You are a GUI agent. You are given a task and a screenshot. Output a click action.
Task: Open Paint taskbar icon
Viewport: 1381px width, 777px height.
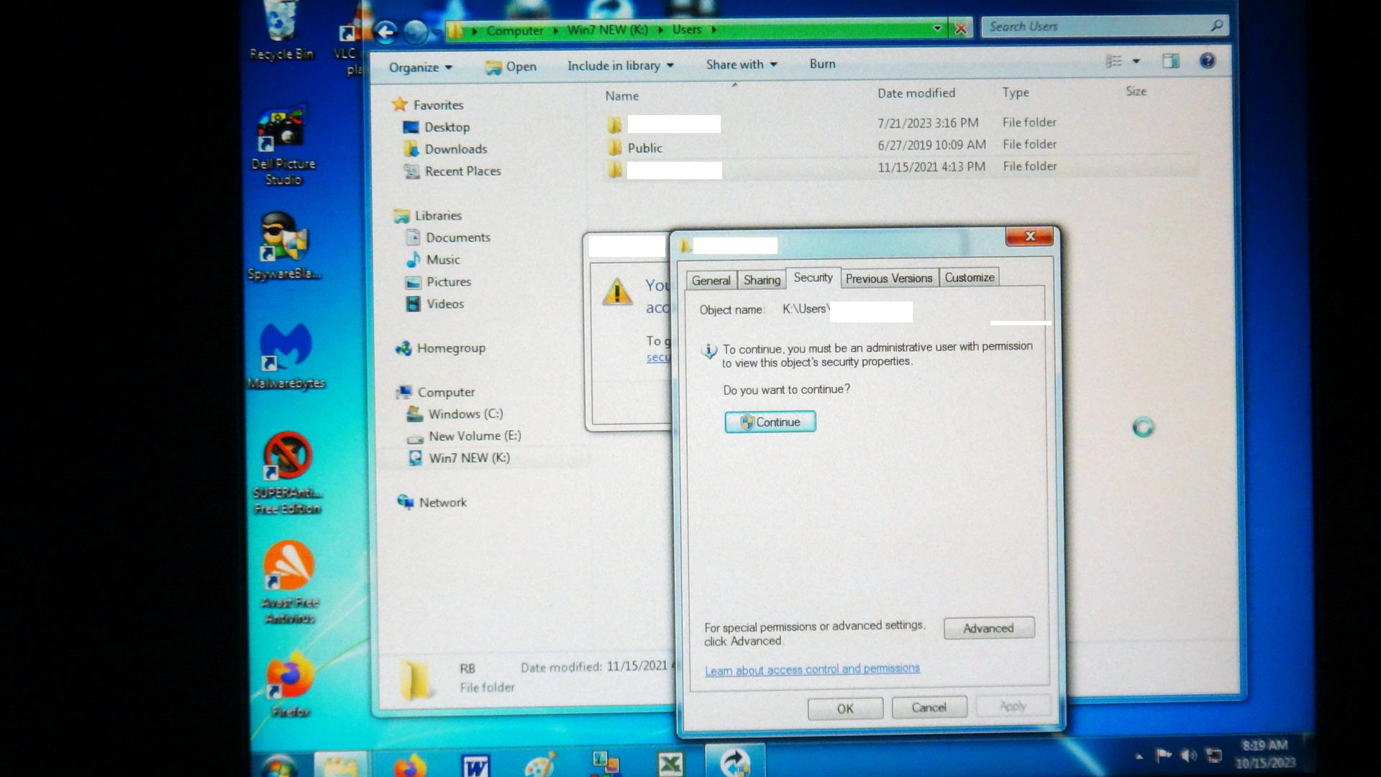tap(539, 764)
